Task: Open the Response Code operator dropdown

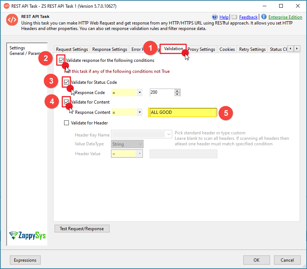Action: pyautogui.click(x=140, y=93)
